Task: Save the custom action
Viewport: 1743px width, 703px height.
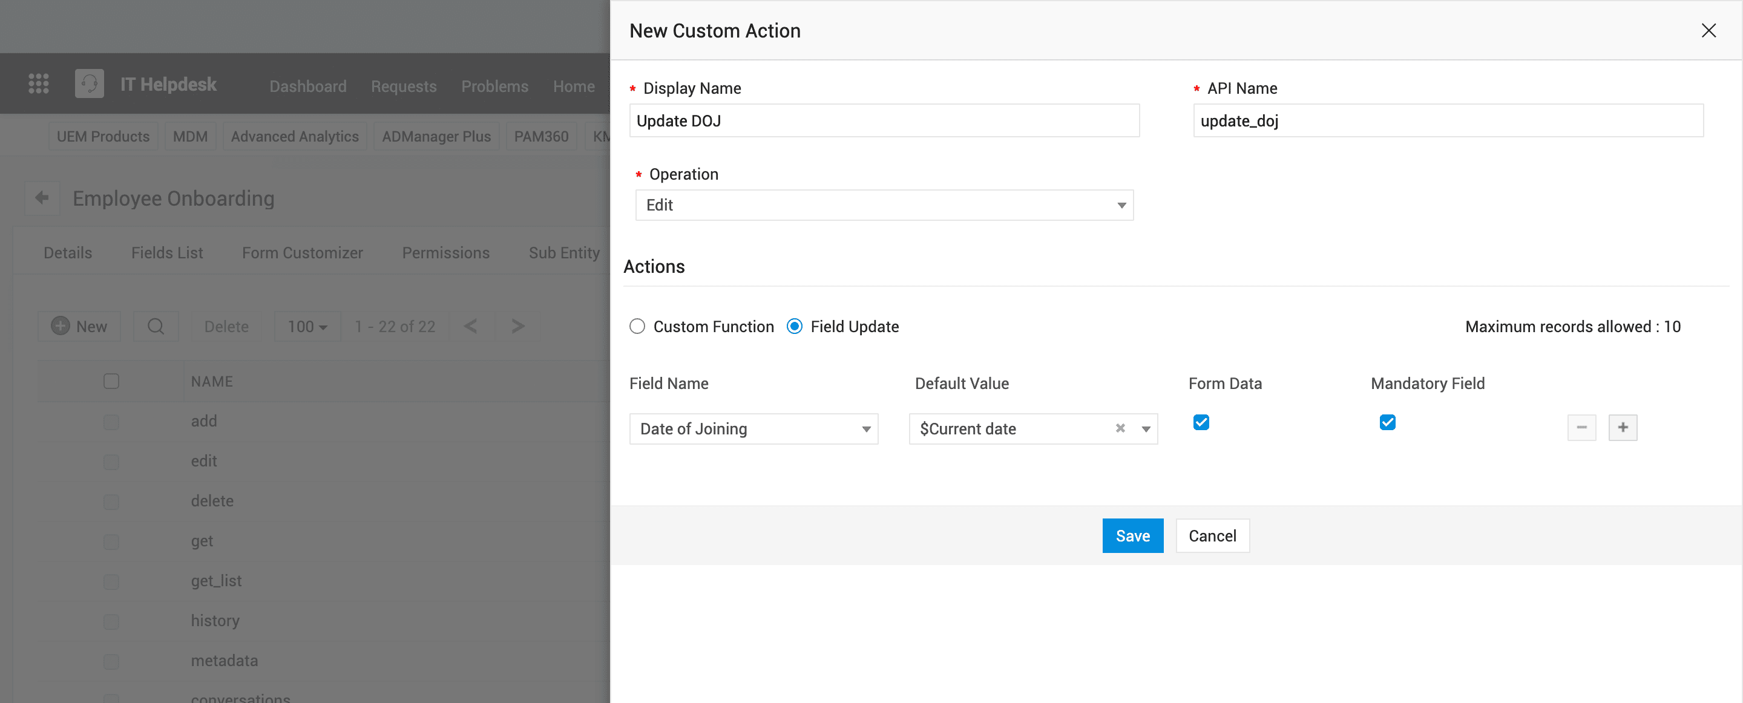Action: (x=1132, y=536)
